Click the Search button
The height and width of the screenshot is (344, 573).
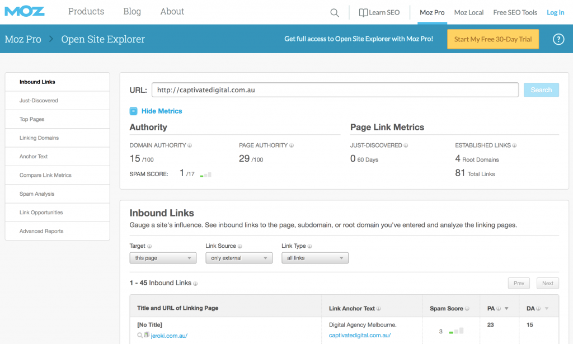click(x=541, y=90)
